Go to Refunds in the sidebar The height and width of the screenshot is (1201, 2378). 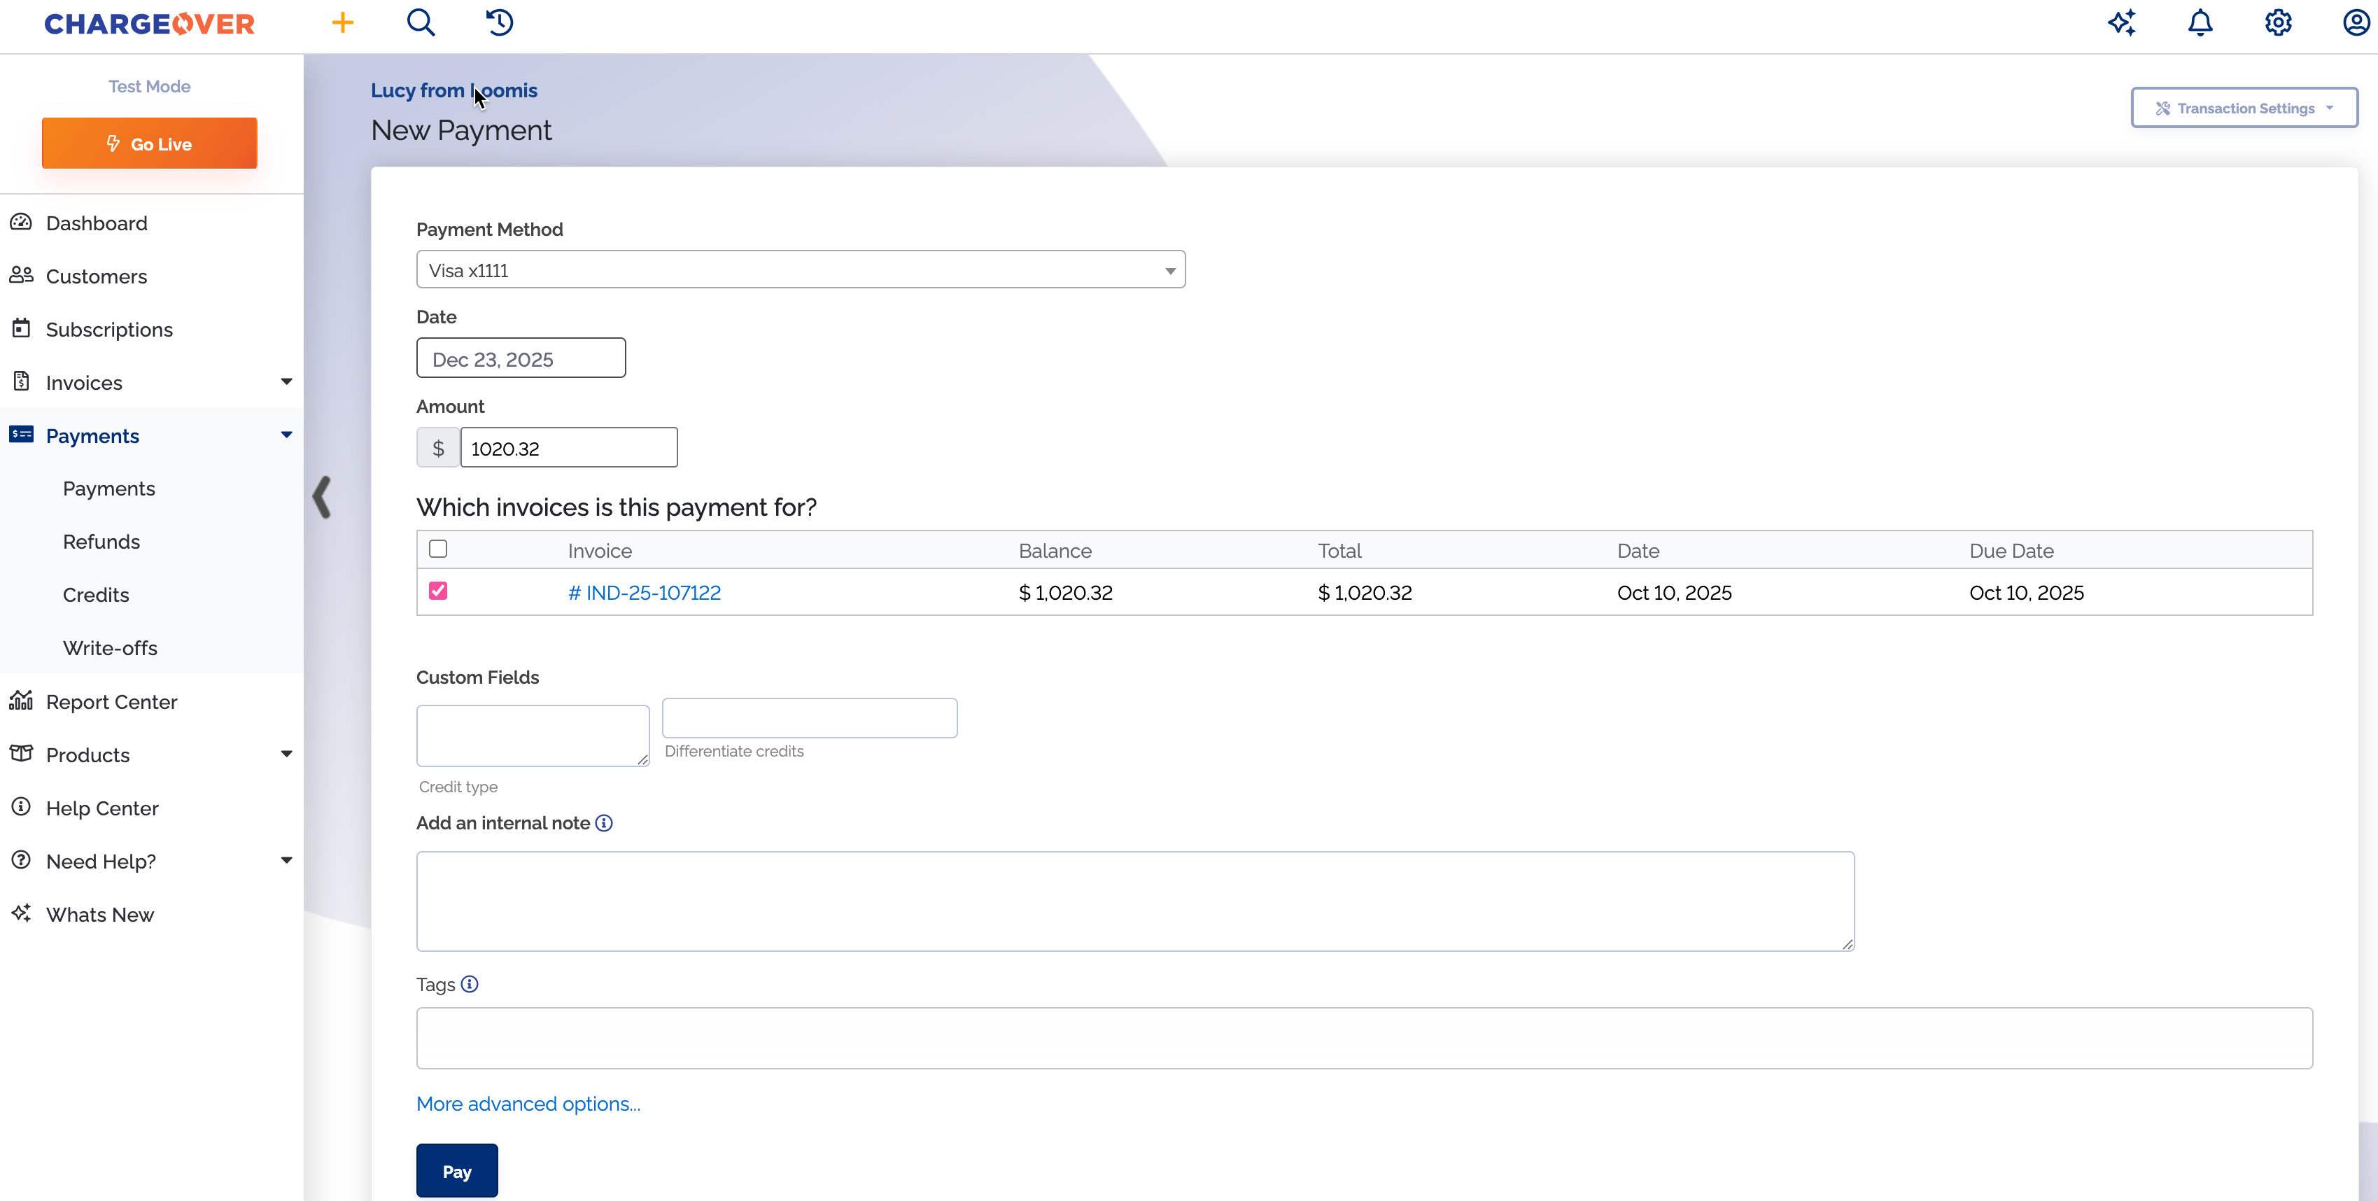[101, 542]
